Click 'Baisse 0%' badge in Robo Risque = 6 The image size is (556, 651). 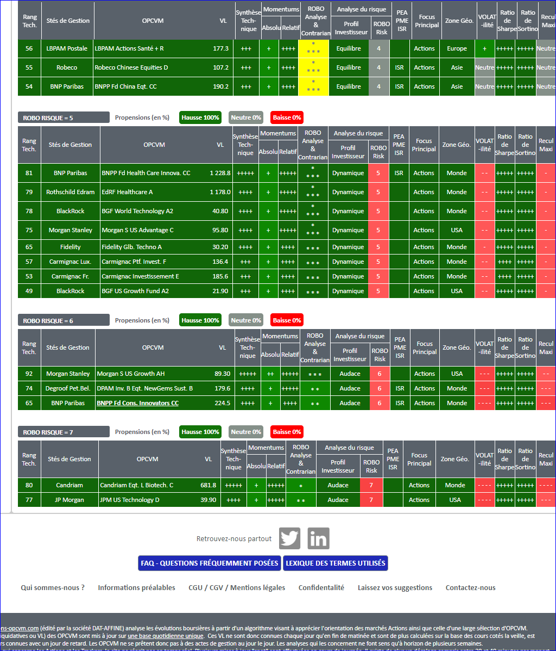287,320
